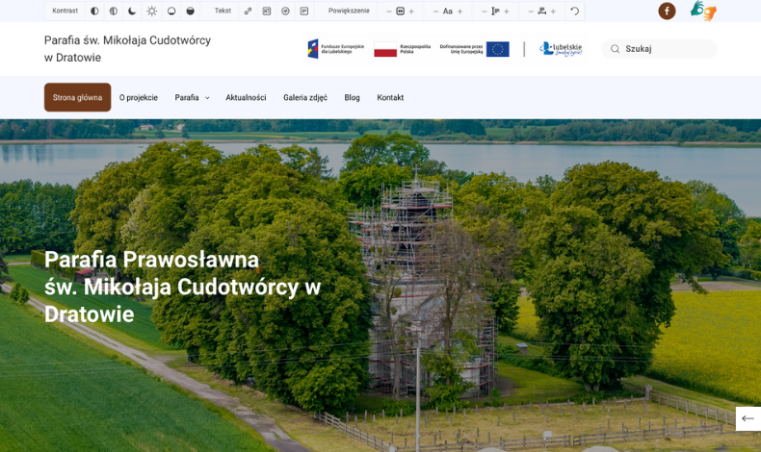Go to Galeria zdjęć page
The height and width of the screenshot is (452, 761).
pos(305,97)
